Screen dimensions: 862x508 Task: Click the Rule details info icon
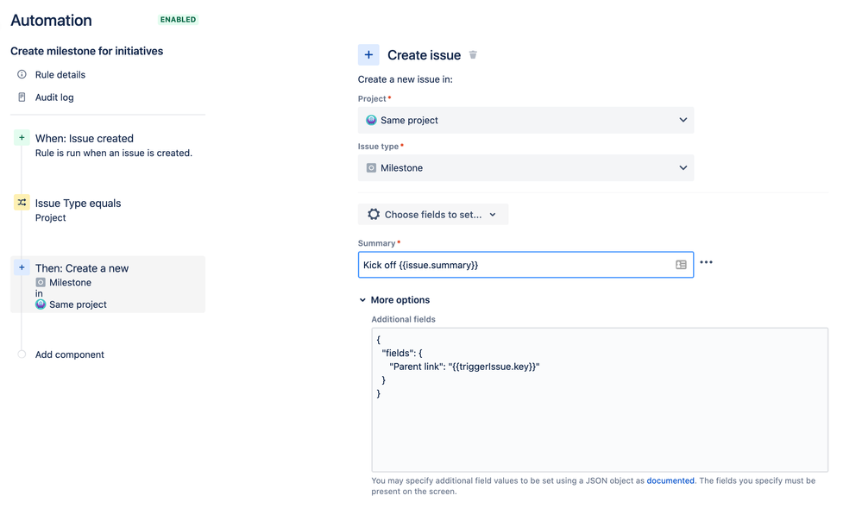coord(22,75)
